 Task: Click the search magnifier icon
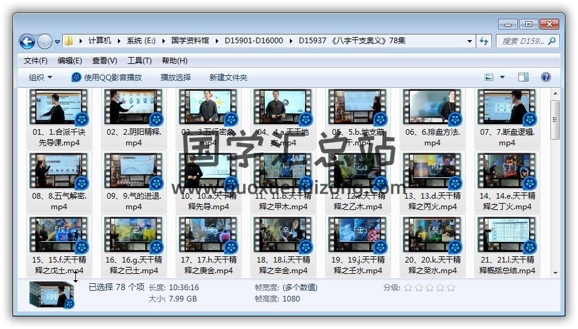click(x=552, y=41)
